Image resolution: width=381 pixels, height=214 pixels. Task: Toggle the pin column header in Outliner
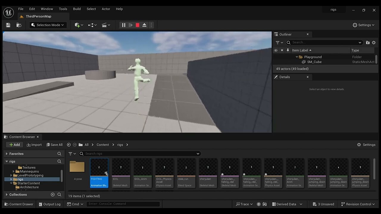point(288,51)
